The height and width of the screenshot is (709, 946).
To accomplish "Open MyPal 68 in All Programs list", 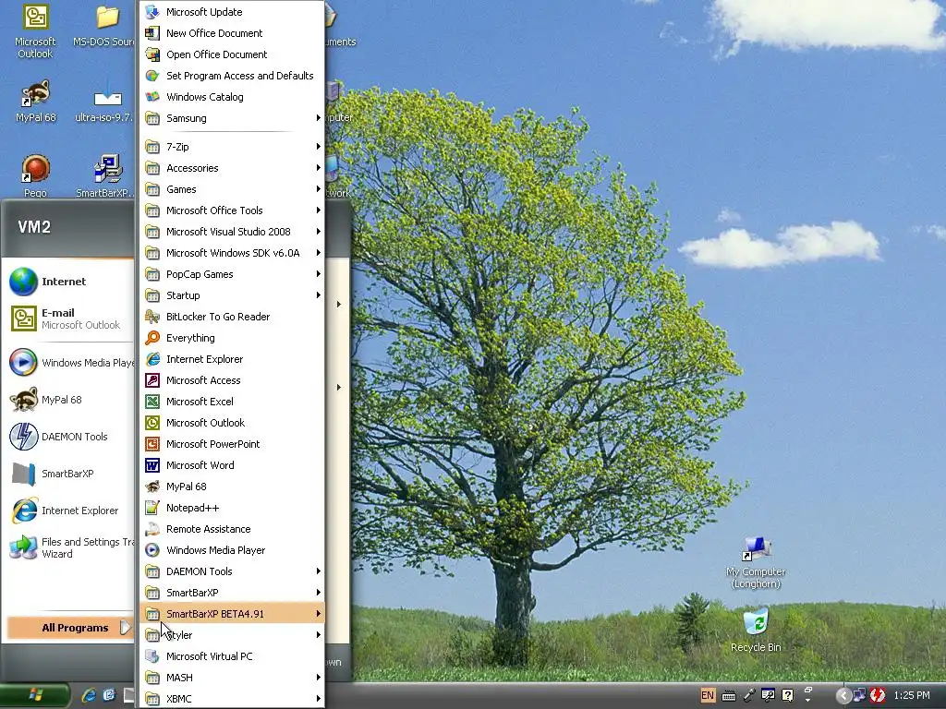I will pyautogui.click(x=232, y=487).
